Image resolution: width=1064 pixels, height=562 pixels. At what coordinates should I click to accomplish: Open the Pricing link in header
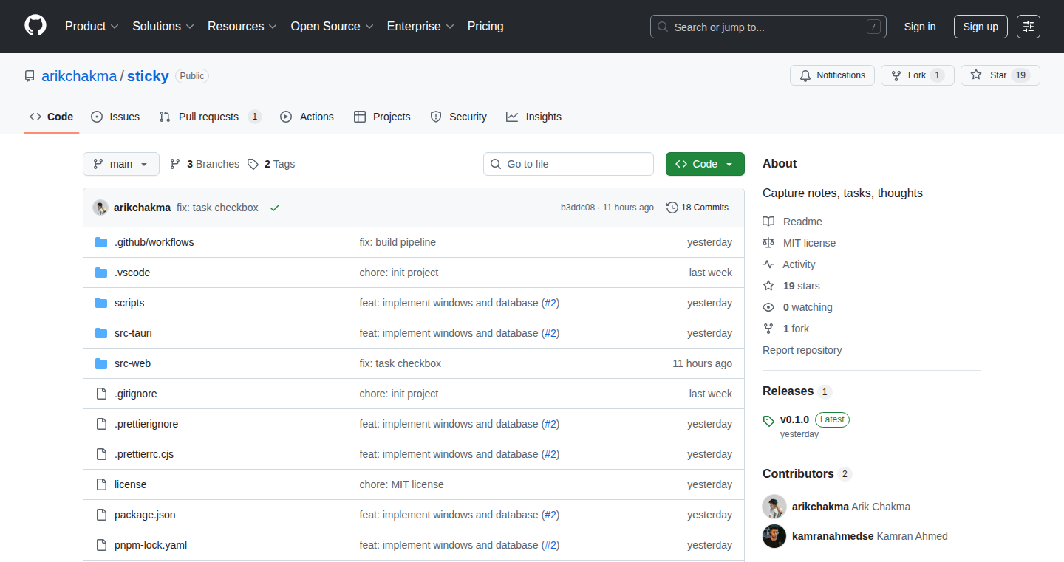pos(485,27)
